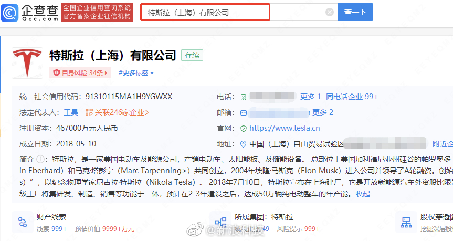
Task: Open the 所属集团：特斯拉 group link
Action: (264, 217)
